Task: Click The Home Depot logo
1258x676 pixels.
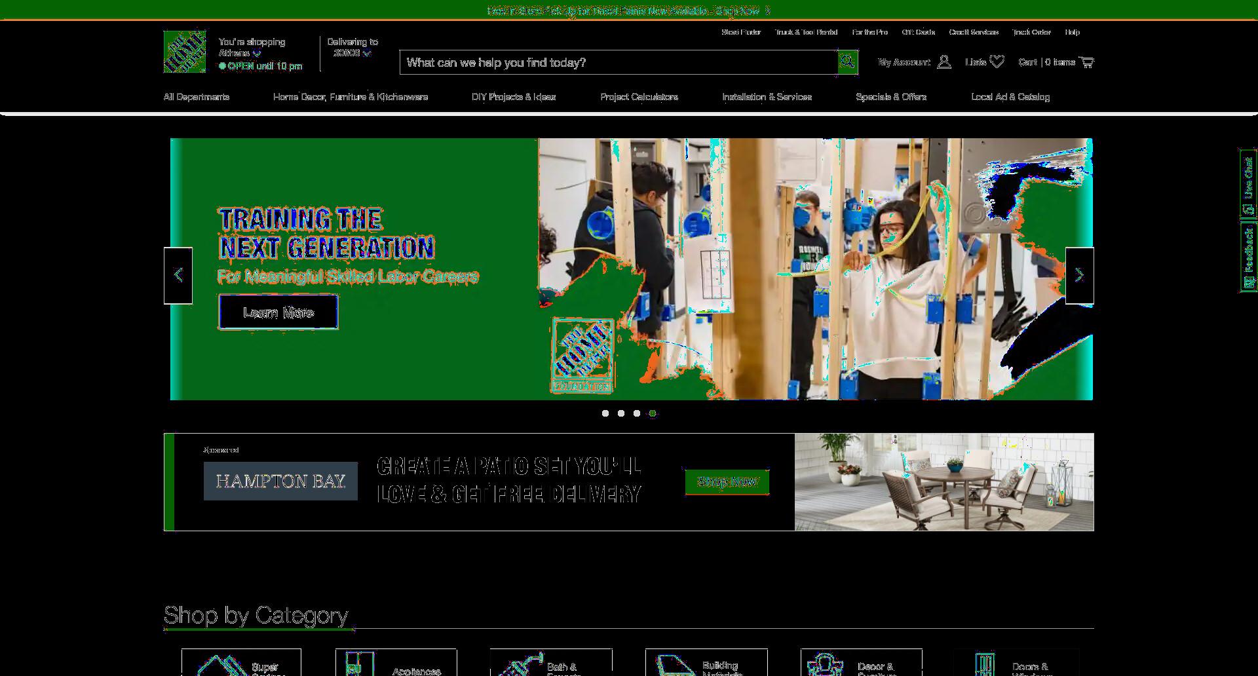Action: (x=185, y=52)
